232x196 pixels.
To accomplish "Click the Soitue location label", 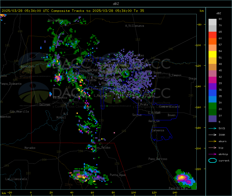I will 137,115.
